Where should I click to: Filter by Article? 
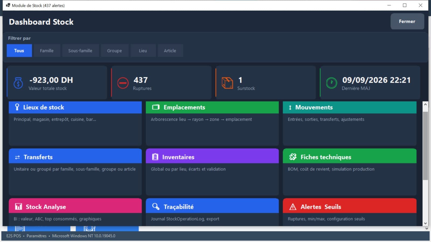coord(170,51)
